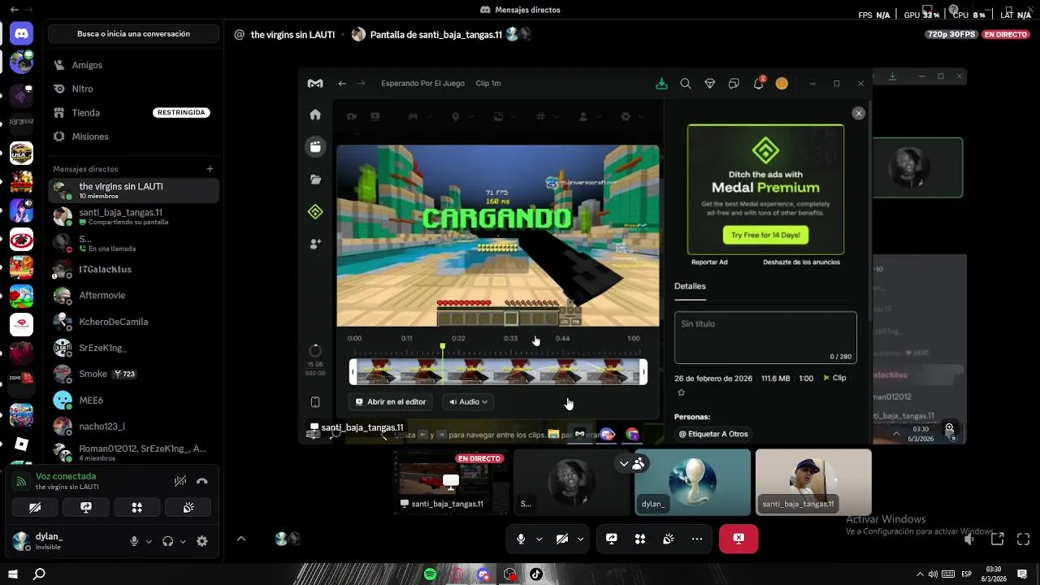Open Discord home from the logo icon
Image resolution: width=1040 pixels, height=585 pixels.
[21, 34]
